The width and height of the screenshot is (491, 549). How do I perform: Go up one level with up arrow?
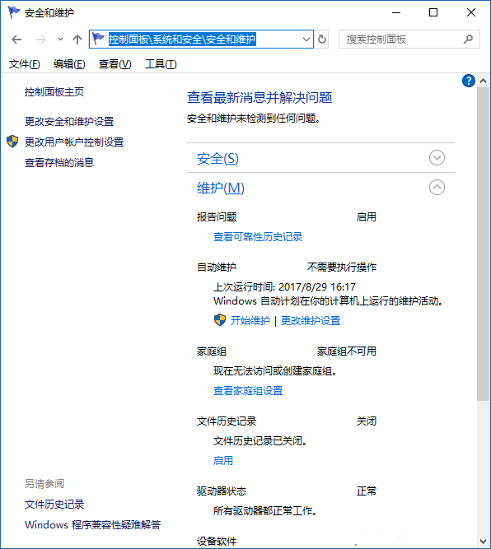click(x=77, y=40)
